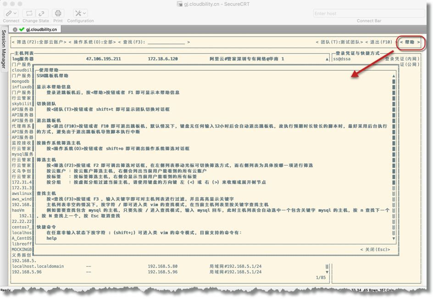Open the Connect dropdown arrow

coord(15,14)
